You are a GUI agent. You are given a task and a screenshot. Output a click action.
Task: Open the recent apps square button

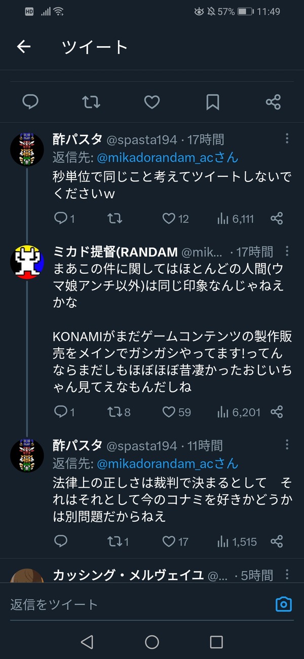[x=216, y=642]
